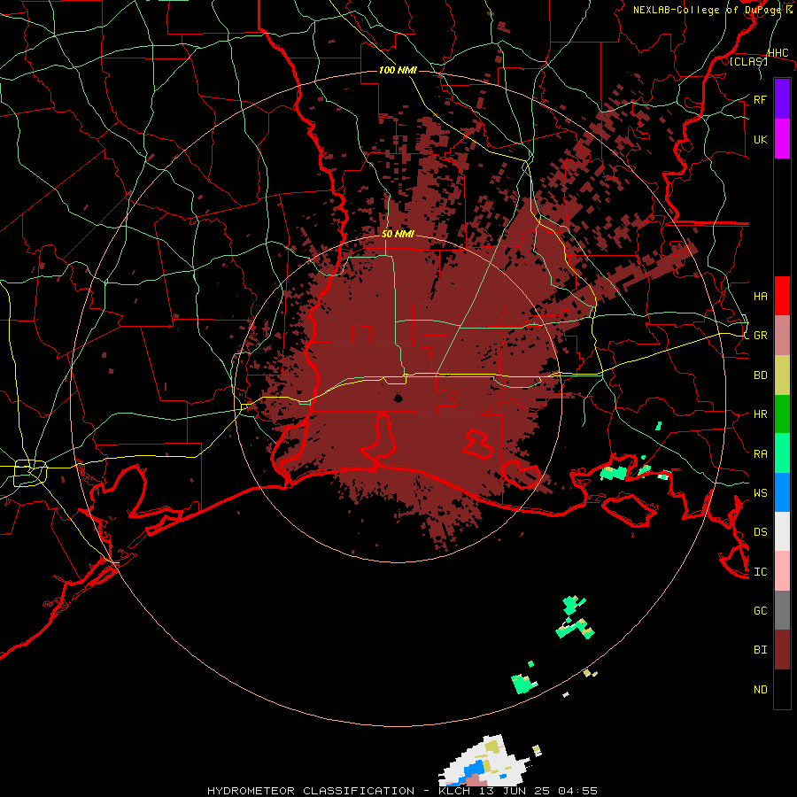This screenshot has width=797, height=797.
Task: Click the DS legend label
Action: pos(760,531)
